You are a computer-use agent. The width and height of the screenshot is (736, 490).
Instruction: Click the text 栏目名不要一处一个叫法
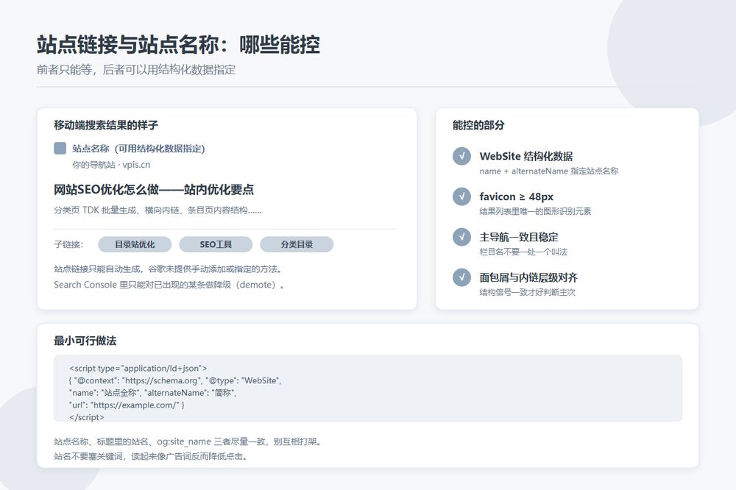point(523,252)
